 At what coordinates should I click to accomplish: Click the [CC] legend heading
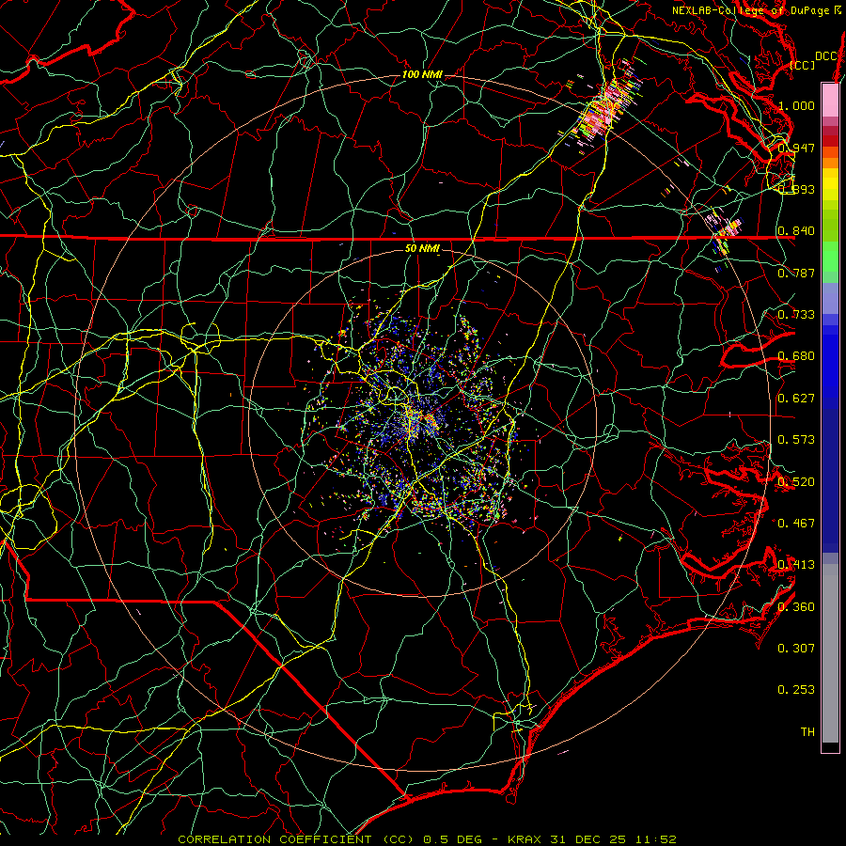point(803,65)
